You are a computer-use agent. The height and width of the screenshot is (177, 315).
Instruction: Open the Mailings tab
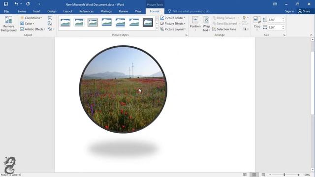pyautogui.click(x=106, y=11)
